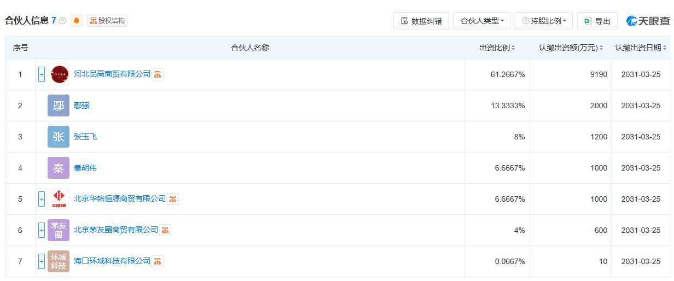Expand row for 北京华铭恒源商贸有限公司
Image resolution: width=674 pixels, height=281 pixels.
pos(42,199)
